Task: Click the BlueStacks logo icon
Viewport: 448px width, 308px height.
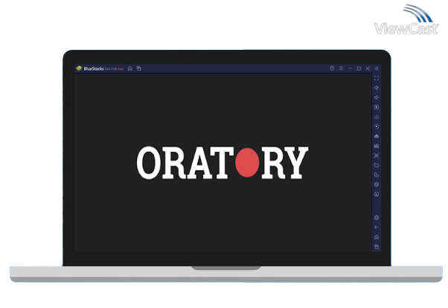Action: [79, 68]
